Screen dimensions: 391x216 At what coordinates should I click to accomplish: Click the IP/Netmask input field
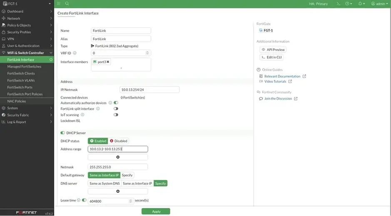tap(149, 90)
